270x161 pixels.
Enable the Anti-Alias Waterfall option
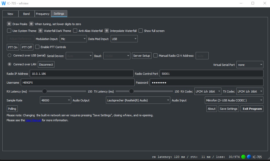[75, 31]
